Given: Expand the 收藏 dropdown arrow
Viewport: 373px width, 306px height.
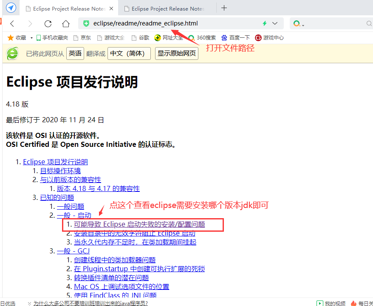Looking at the screenshot, I should tap(31, 38).
